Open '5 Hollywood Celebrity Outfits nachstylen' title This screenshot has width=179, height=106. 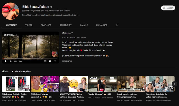point(14,96)
